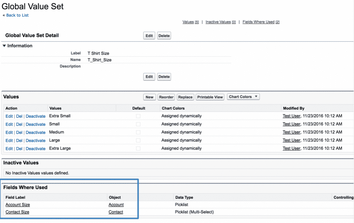Deactivate the Small value
The height and width of the screenshot is (223, 354).
click(x=35, y=125)
